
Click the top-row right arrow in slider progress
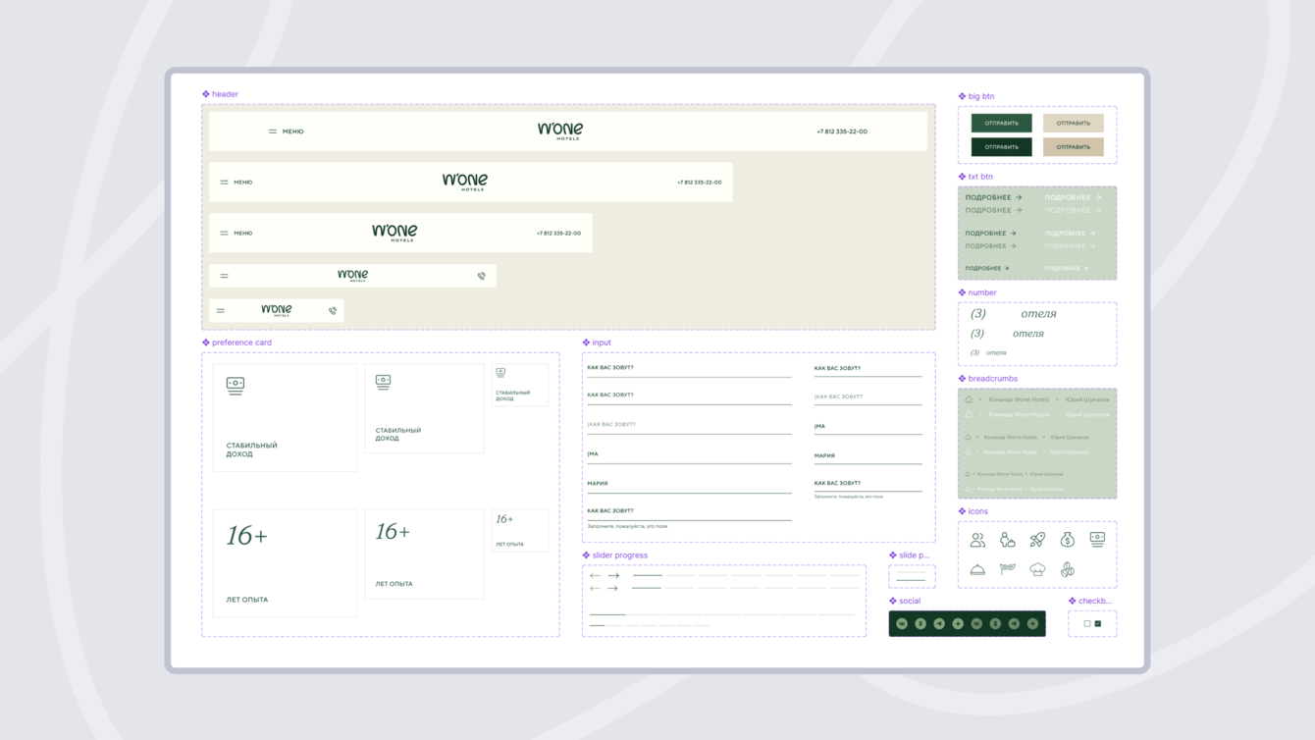pyautogui.click(x=613, y=575)
